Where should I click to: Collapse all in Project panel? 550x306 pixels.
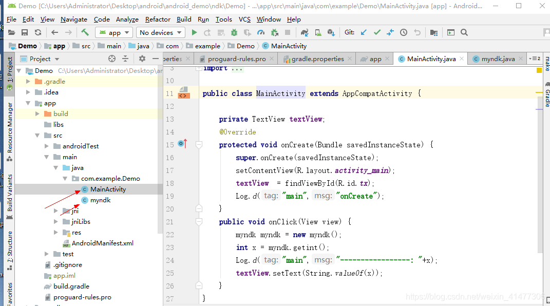point(125,59)
